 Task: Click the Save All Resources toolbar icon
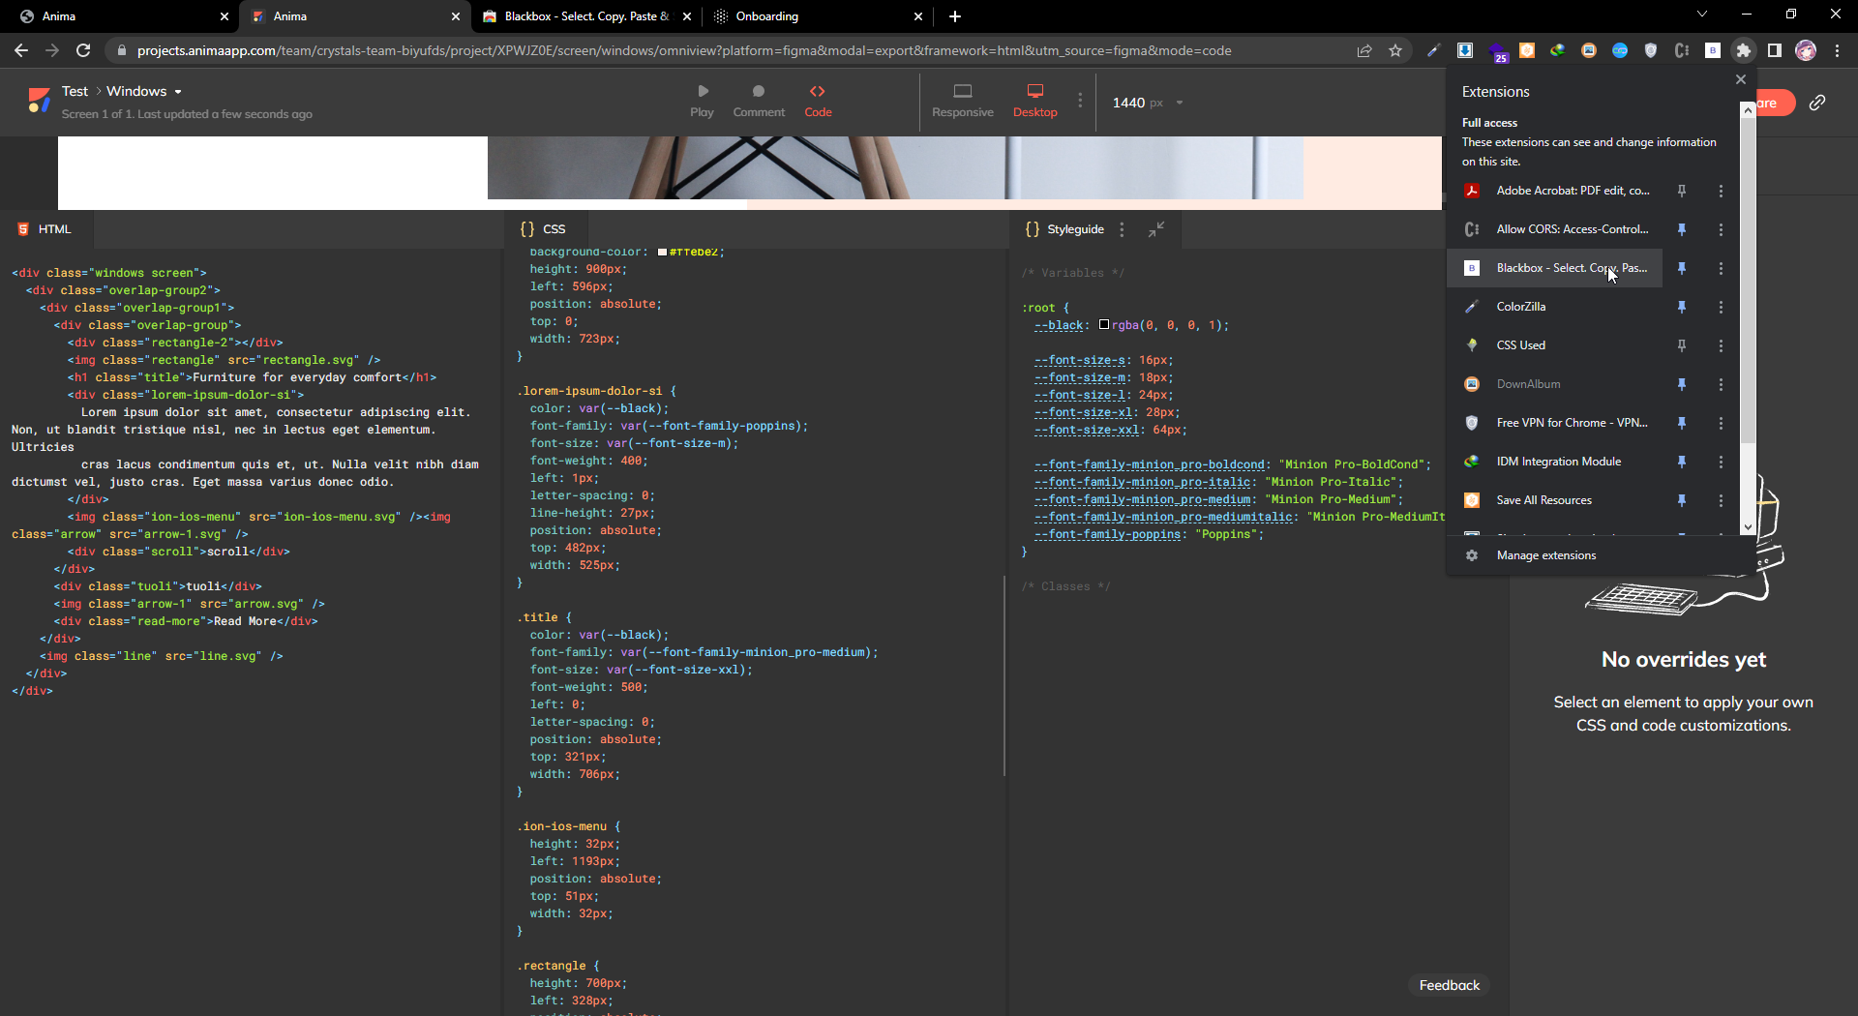(x=1527, y=50)
